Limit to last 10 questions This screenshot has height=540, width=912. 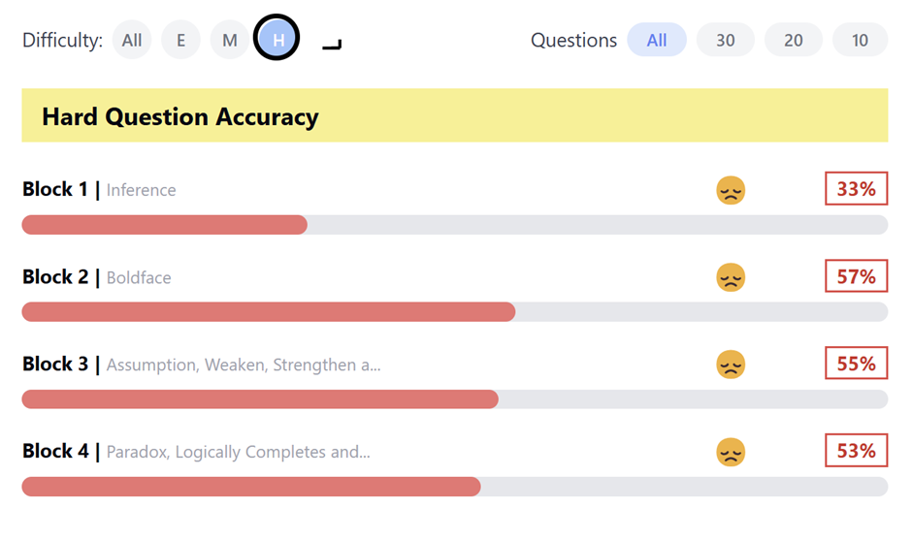[860, 40]
